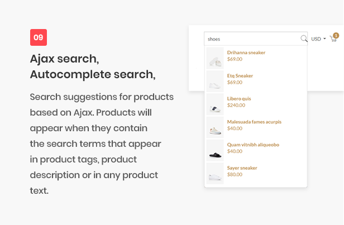Click the Malesuada fames acurpis shoe image
The image size is (344, 225).
215,127
